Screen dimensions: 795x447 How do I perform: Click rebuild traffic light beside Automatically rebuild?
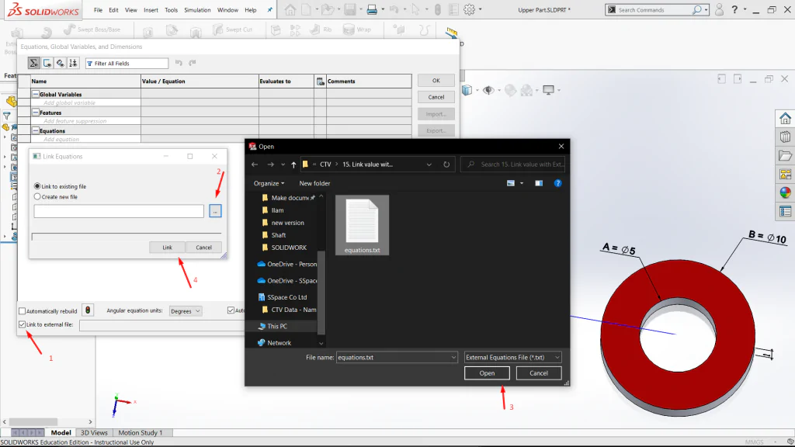tap(88, 310)
